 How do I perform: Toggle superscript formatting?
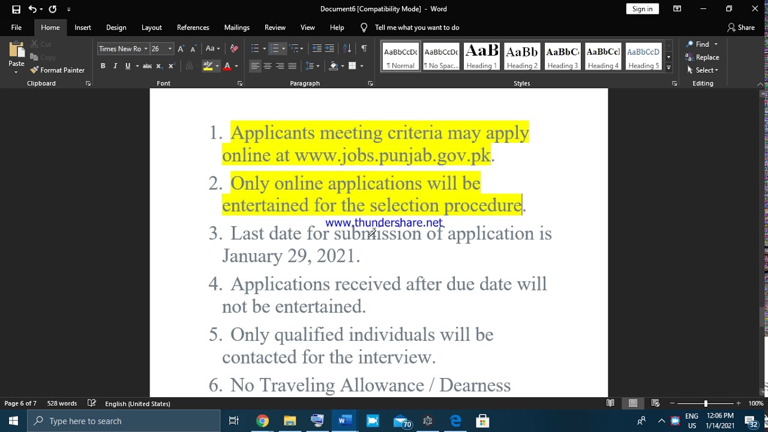click(171, 66)
